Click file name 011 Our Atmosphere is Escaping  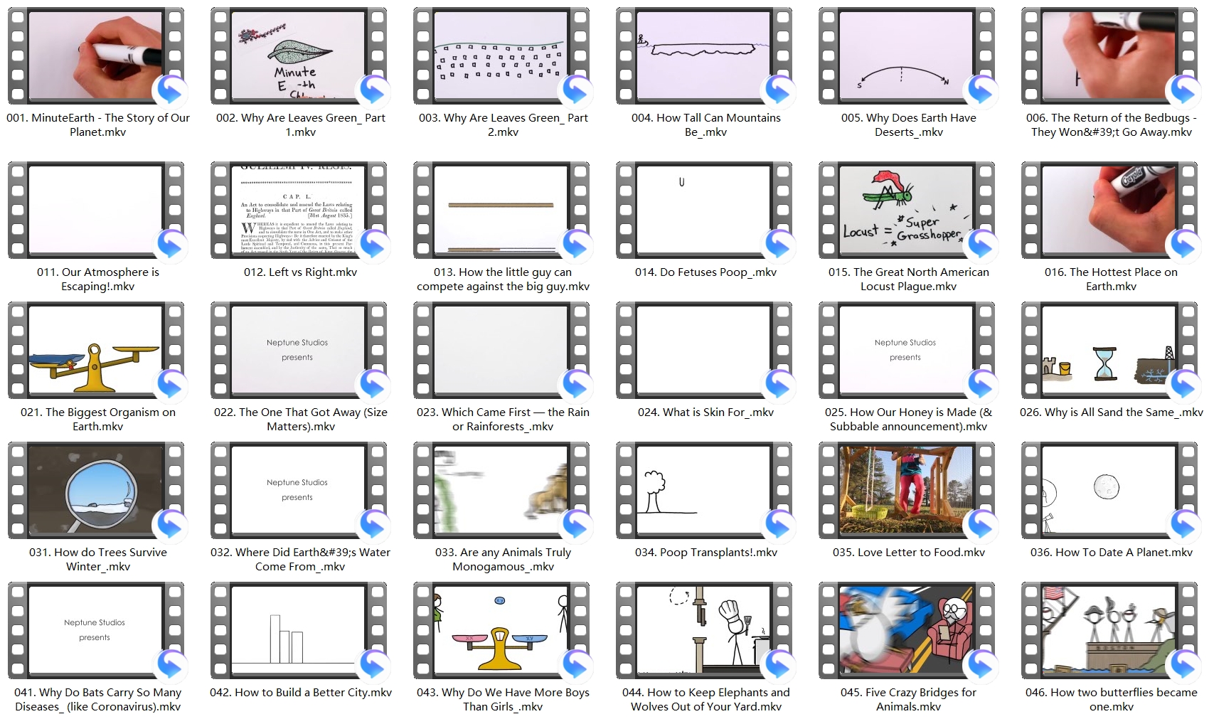[x=97, y=279]
